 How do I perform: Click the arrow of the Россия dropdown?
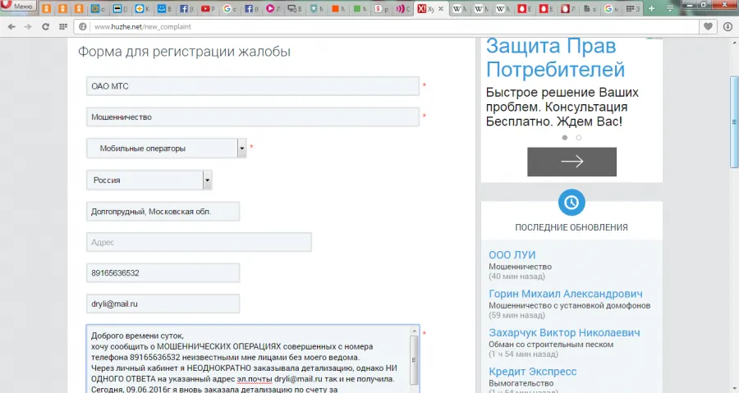[208, 180]
